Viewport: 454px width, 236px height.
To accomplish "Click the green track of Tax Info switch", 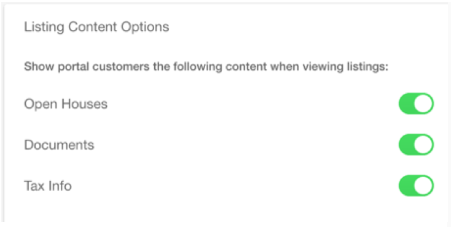I will pyautogui.click(x=406, y=186).
